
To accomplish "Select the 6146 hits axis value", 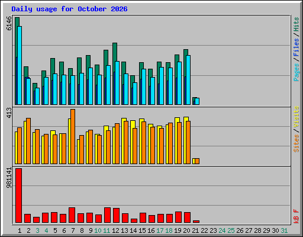I will tap(9, 23).
